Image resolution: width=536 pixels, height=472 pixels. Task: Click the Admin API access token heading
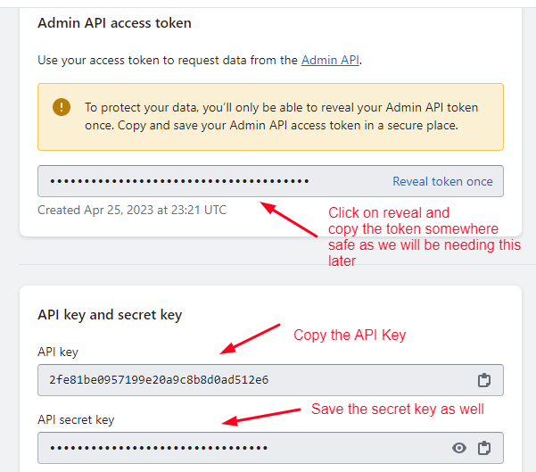tap(114, 22)
